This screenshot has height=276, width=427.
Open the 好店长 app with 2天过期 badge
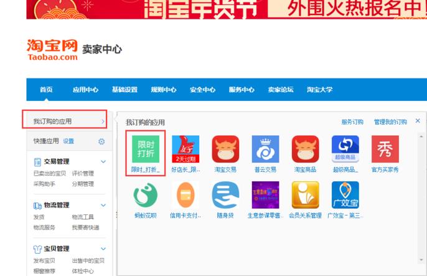tap(185, 149)
